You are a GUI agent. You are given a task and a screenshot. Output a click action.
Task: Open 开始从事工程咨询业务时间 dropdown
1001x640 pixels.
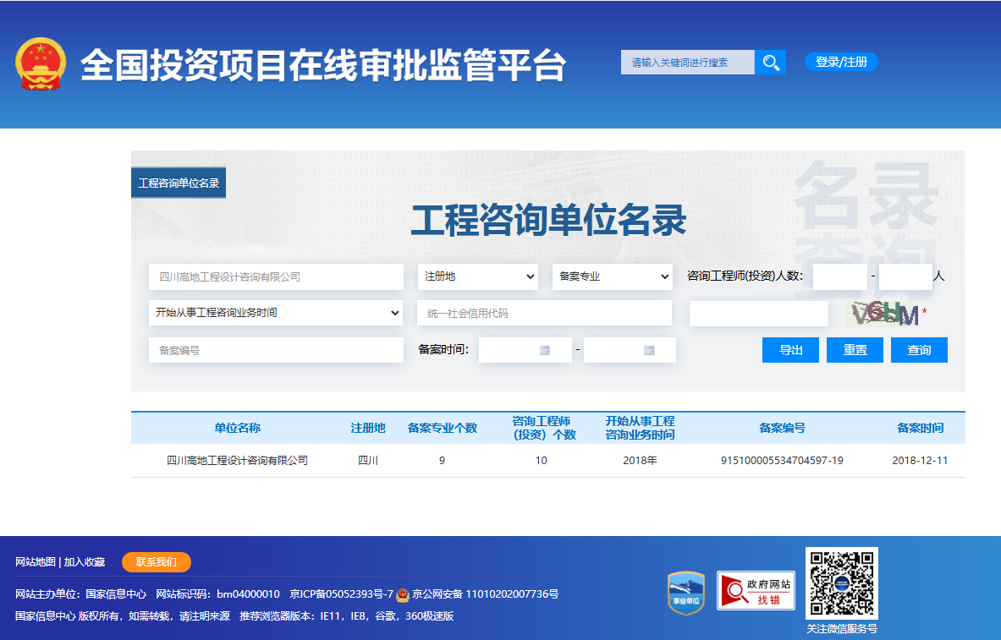click(x=276, y=313)
